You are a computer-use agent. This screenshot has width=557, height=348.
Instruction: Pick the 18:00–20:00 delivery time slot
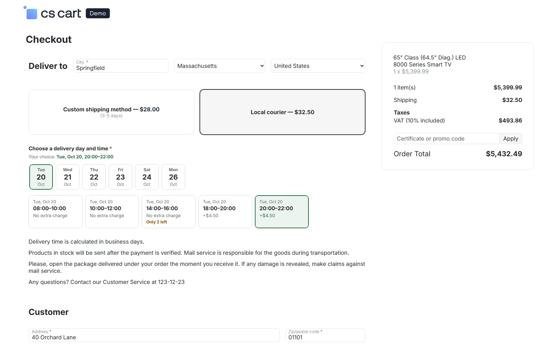coord(225,212)
